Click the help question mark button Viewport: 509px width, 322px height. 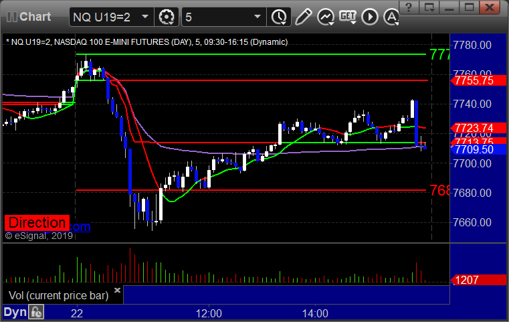[409, 7]
